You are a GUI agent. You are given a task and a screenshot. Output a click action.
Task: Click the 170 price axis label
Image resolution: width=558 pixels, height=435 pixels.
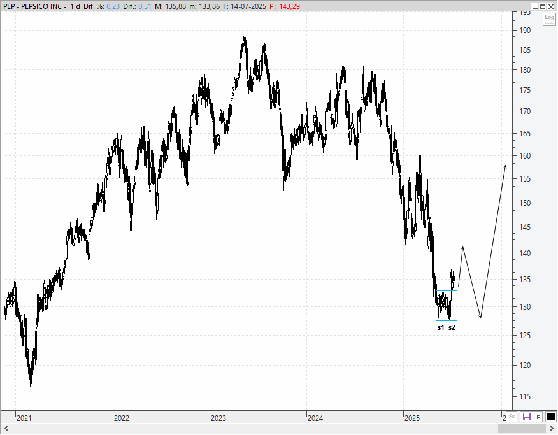pyautogui.click(x=525, y=111)
